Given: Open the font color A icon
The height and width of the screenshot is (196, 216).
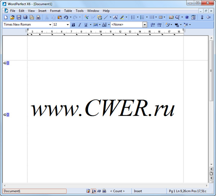Looking at the screenshot, I should coord(104,25).
